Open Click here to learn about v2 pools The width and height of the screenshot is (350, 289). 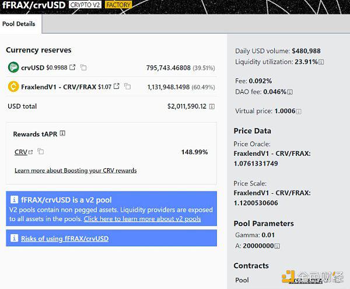click(x=142, y=219)
